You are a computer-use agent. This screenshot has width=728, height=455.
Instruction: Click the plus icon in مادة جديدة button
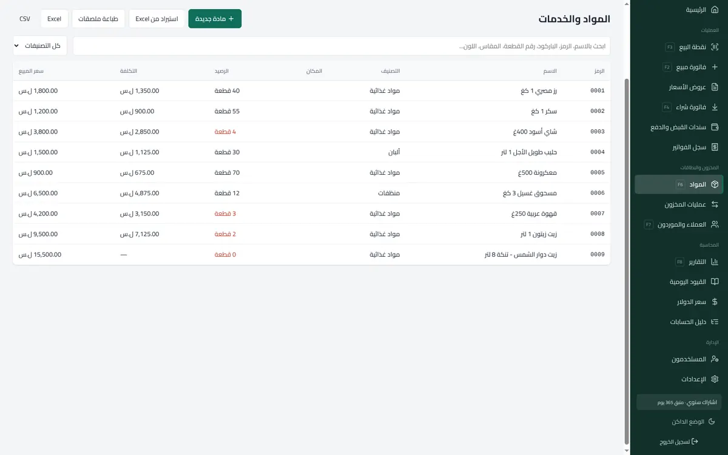click(x=231, y=19)
